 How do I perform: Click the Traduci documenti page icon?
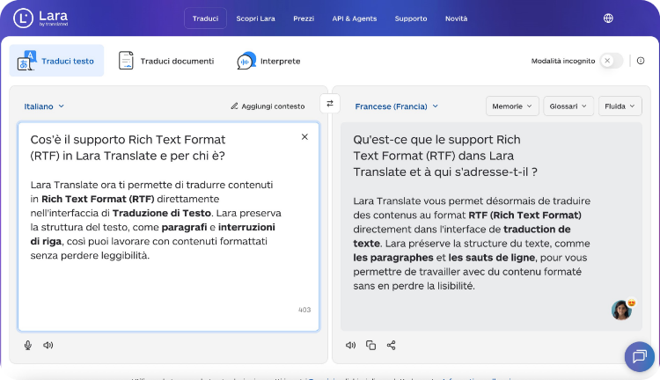(126, 61)
